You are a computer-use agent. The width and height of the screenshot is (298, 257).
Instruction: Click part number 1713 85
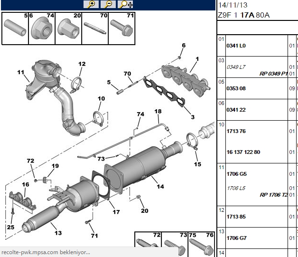coord(236,217)
